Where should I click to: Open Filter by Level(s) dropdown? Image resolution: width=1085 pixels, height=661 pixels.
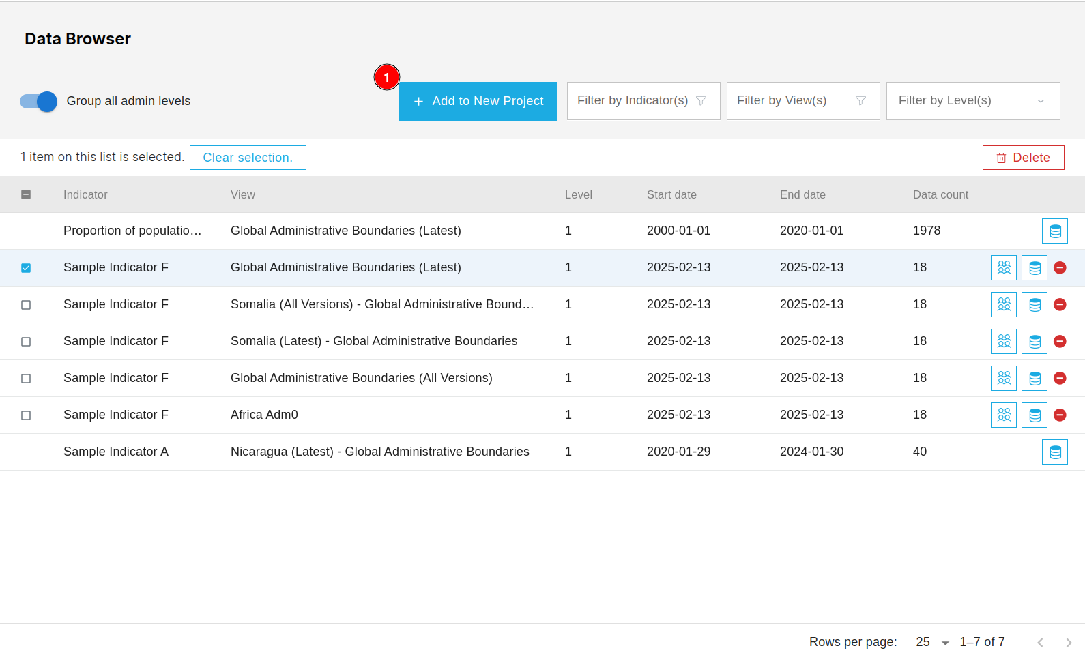click(973, 101)
